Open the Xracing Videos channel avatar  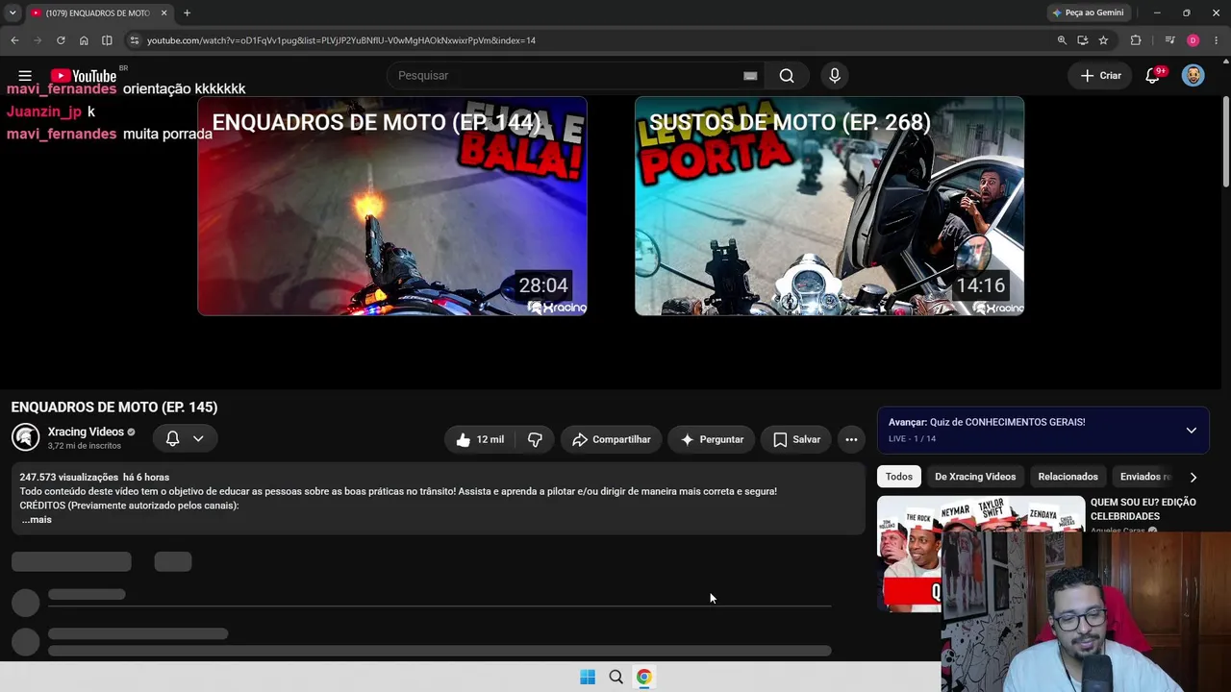[x=25, y=437]
